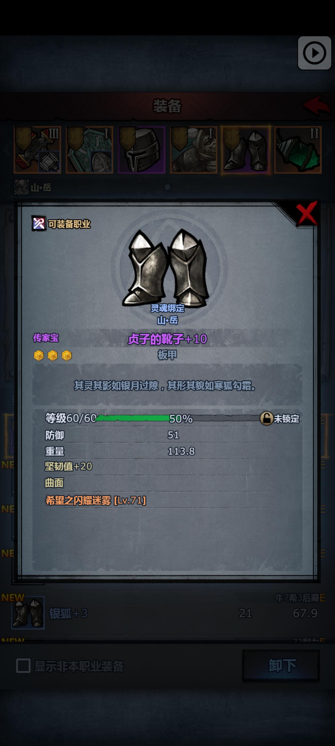
Task: Click the green level progress bar
Action: (x=179, y=418)
